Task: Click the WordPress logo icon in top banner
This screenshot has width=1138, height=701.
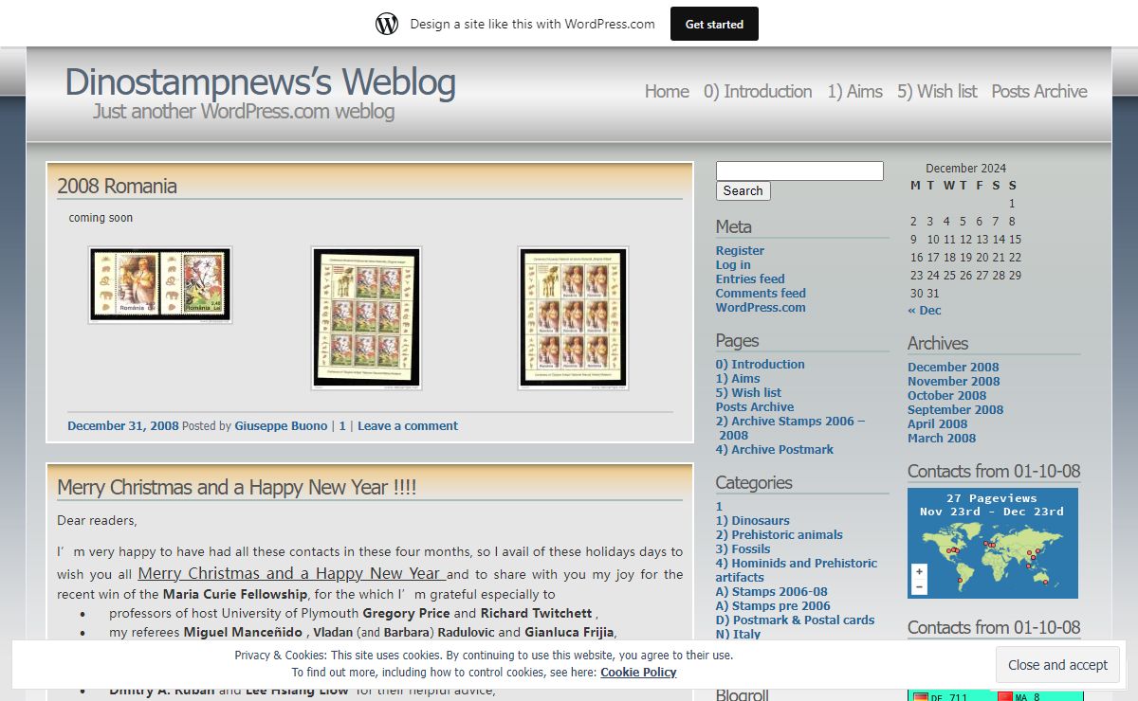Action: coord(387,25)
